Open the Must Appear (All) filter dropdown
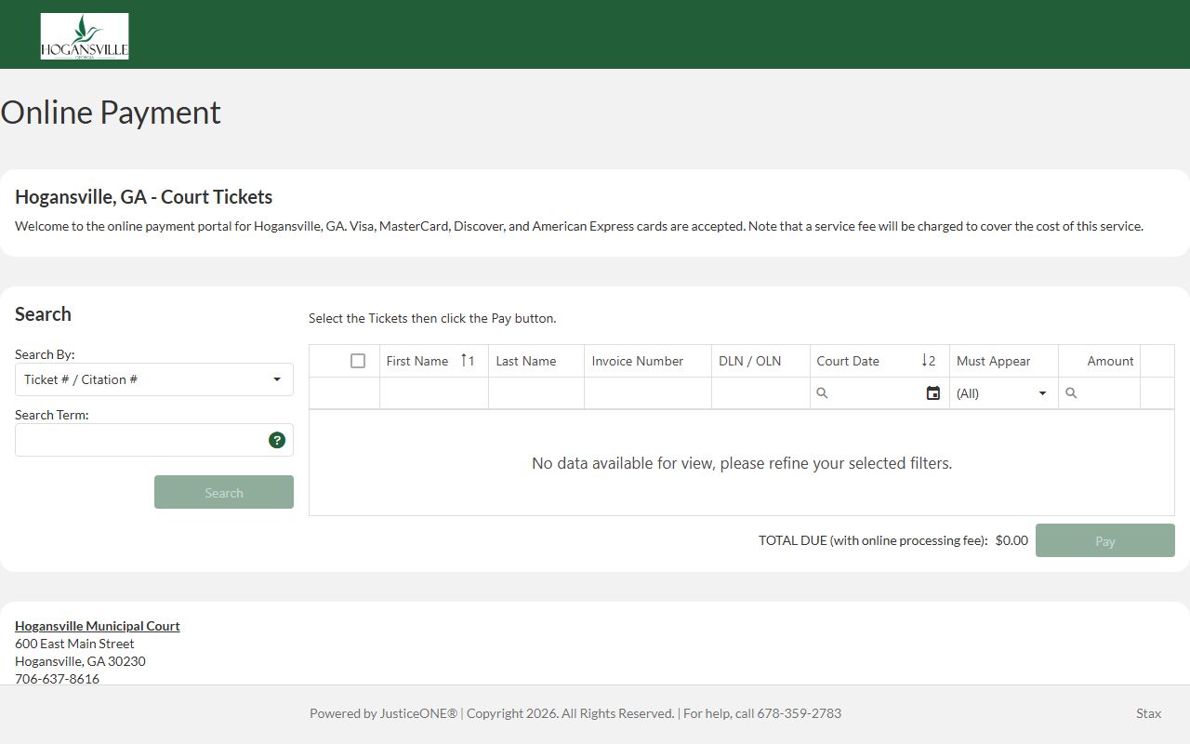Image resolution: width=1190 pixels, height=744 pixels. pyautogui.click(x=1003, y=393)
